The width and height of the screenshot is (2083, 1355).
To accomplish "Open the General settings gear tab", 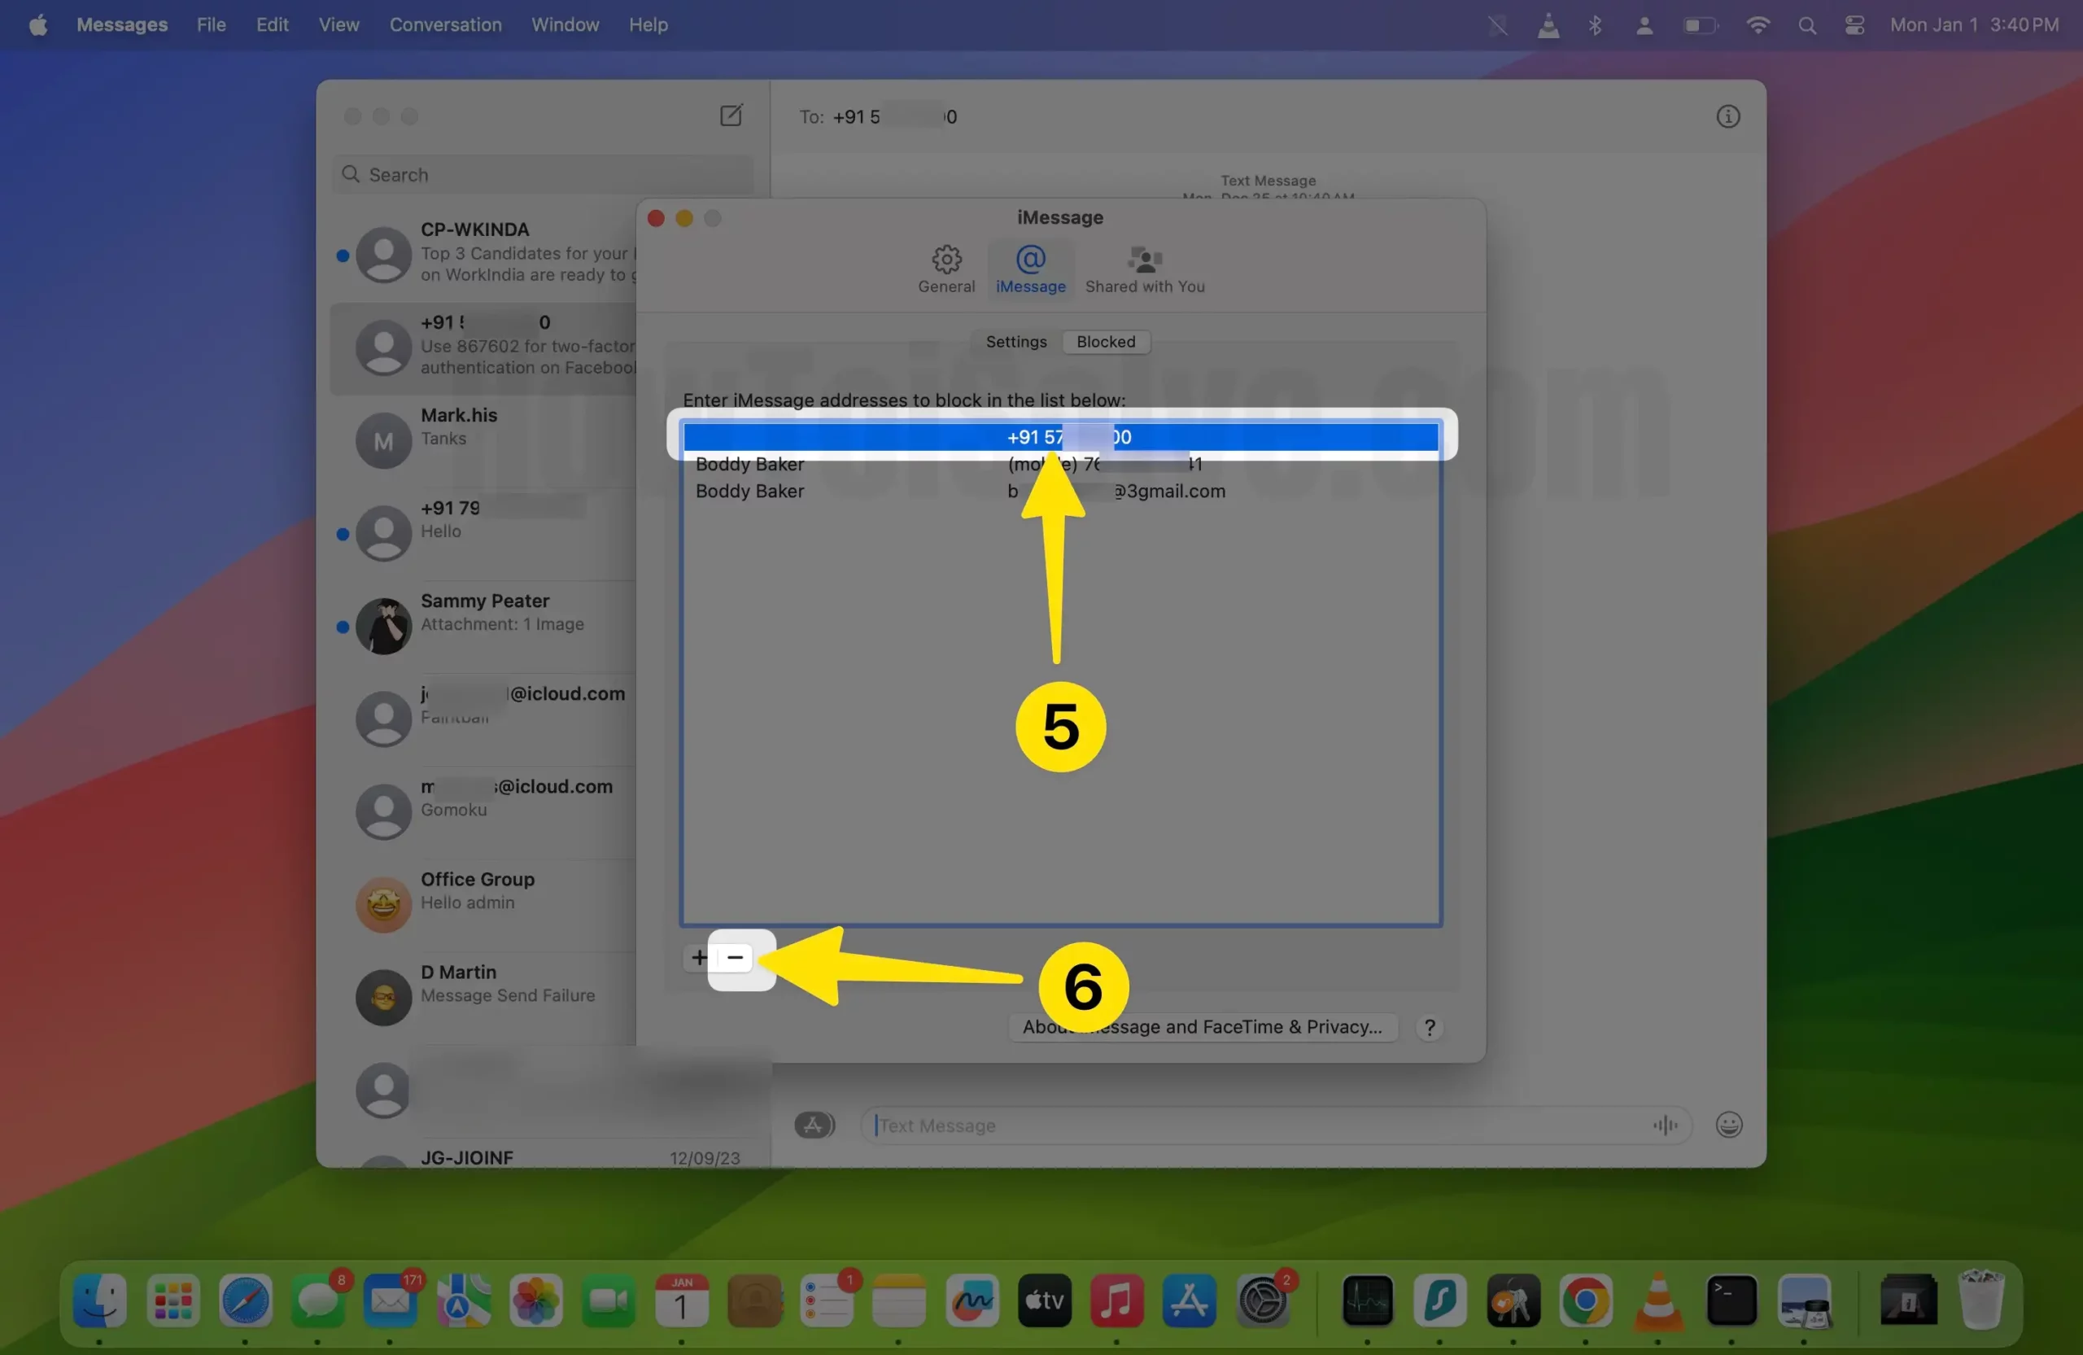I will click(x=946, y=269).
